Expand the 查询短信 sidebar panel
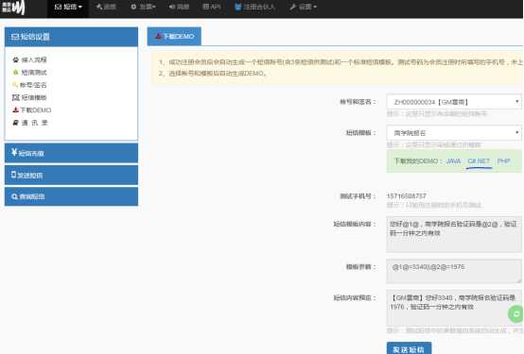524x354 pixels. click(71, 196)
